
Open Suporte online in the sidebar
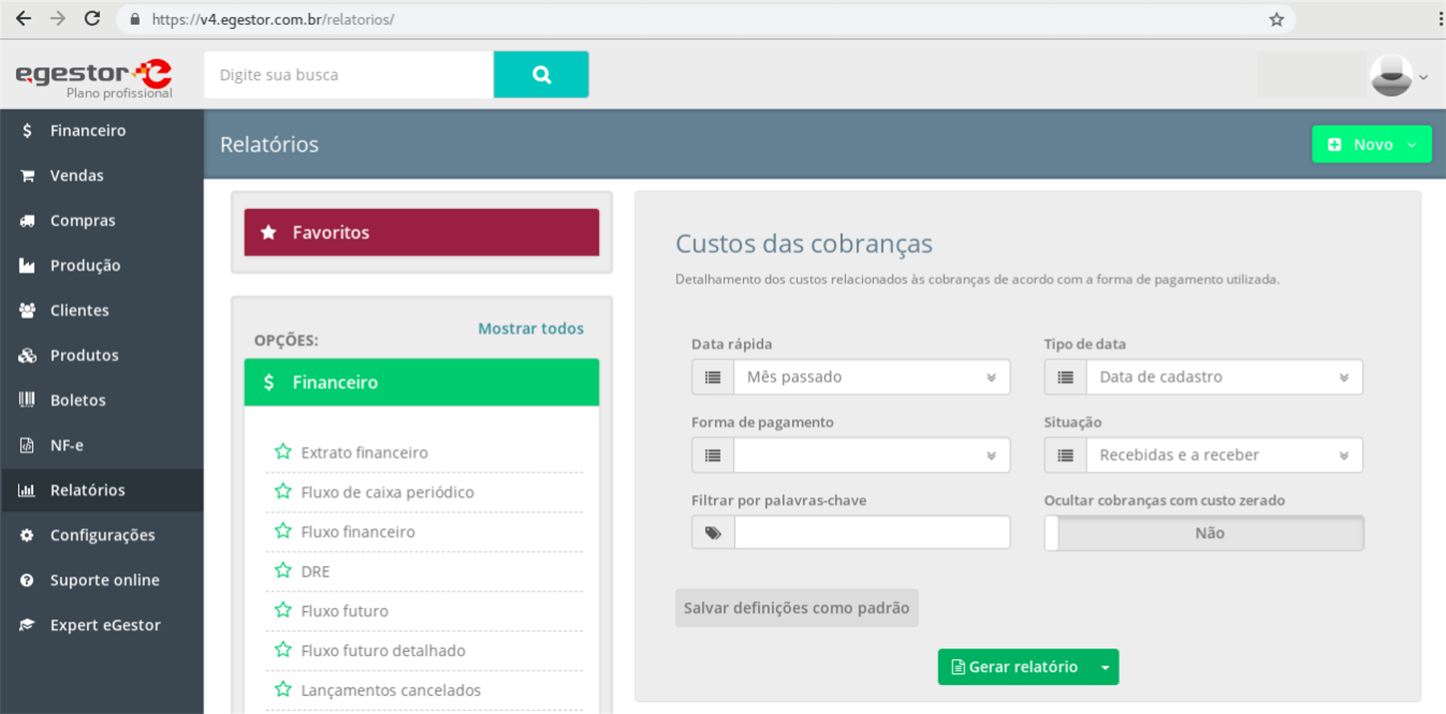pos(102,581)
